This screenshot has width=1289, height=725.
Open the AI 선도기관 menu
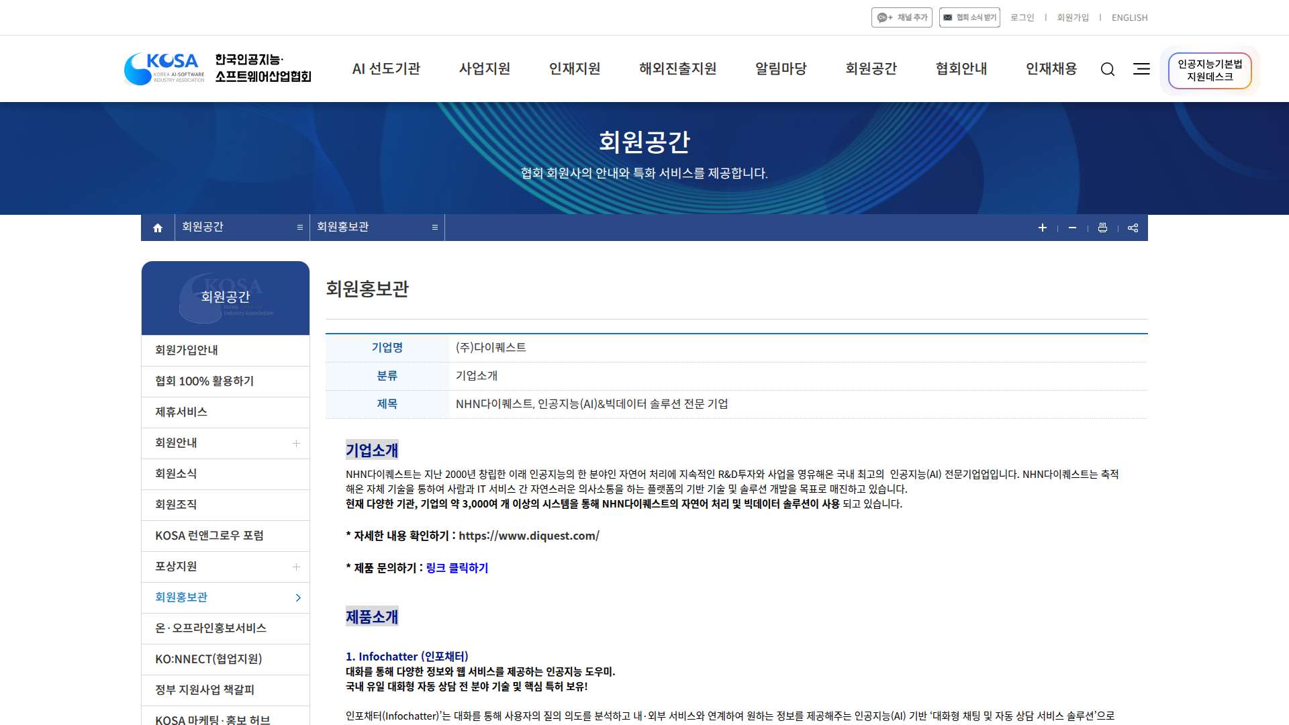coord(386,68)
